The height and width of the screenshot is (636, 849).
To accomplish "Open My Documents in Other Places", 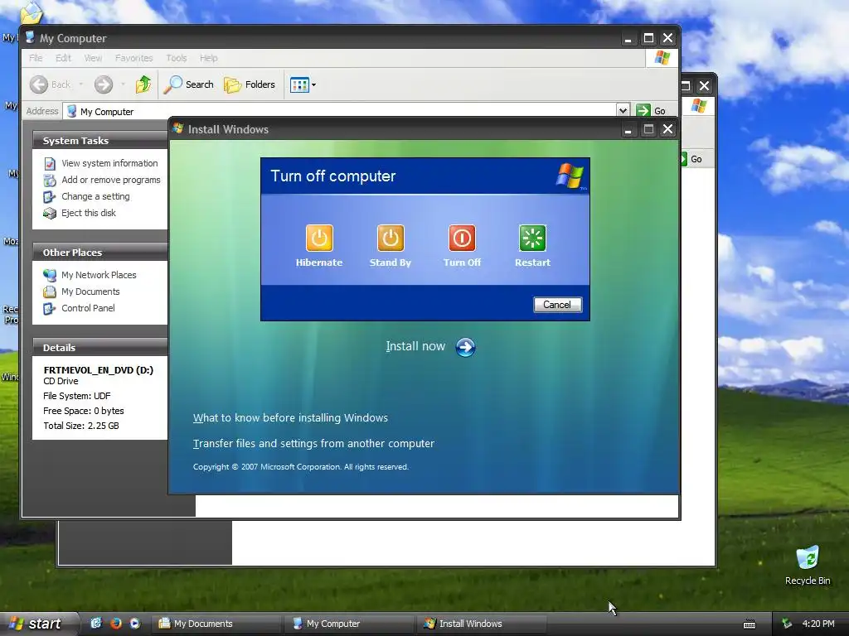I will tap(90, 291).
